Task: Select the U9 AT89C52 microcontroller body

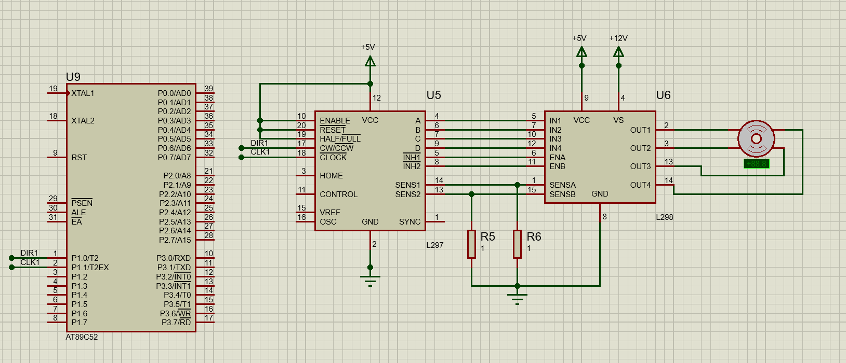Action: click(131, 207)
